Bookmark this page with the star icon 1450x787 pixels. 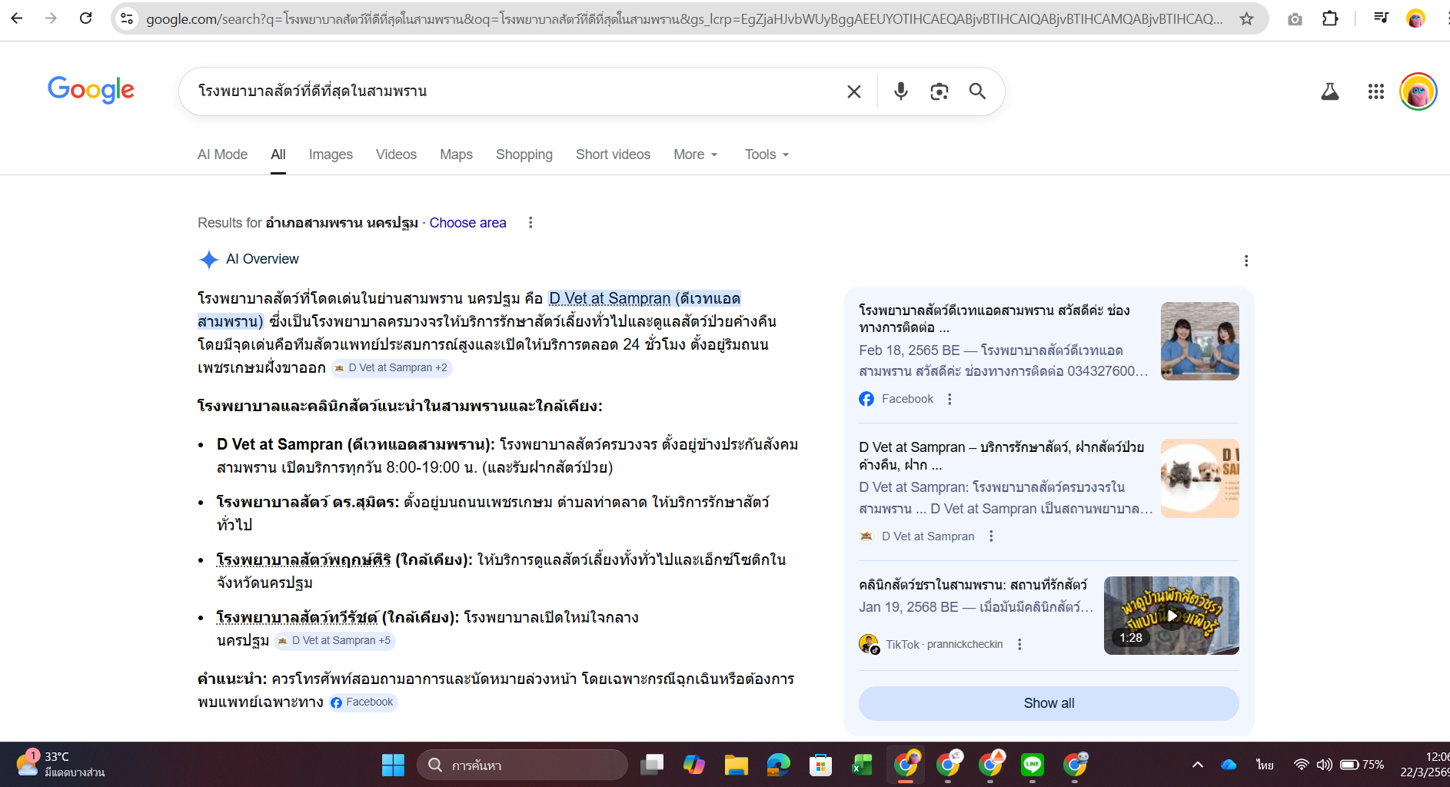1247,18
